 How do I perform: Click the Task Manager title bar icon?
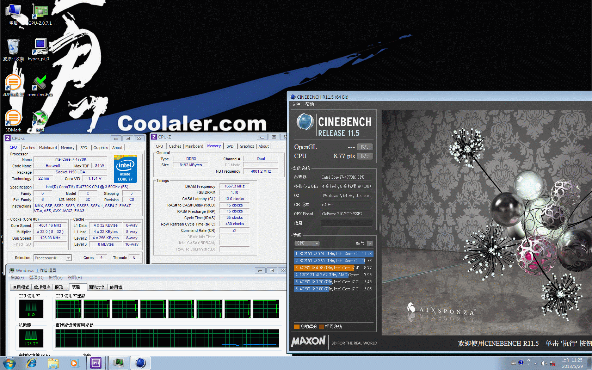(12, 271)
